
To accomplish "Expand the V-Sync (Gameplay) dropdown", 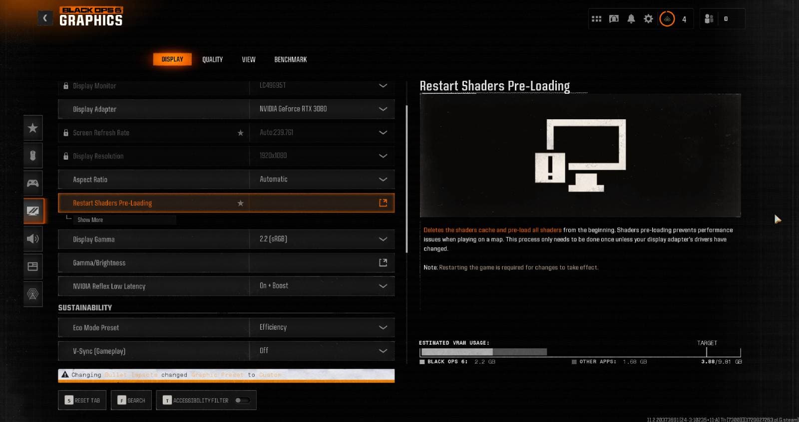I will click(x=383, y=351).
